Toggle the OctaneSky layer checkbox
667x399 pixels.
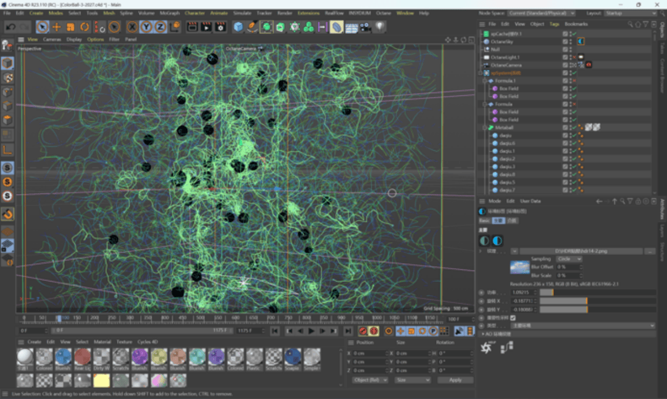click(565, 41)
